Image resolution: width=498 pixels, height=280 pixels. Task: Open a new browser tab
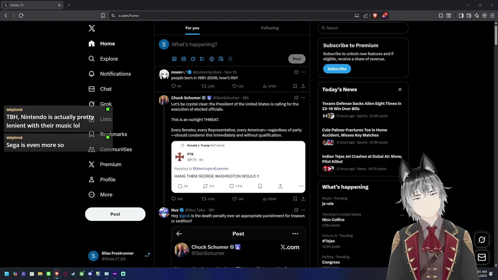[69, 5]
